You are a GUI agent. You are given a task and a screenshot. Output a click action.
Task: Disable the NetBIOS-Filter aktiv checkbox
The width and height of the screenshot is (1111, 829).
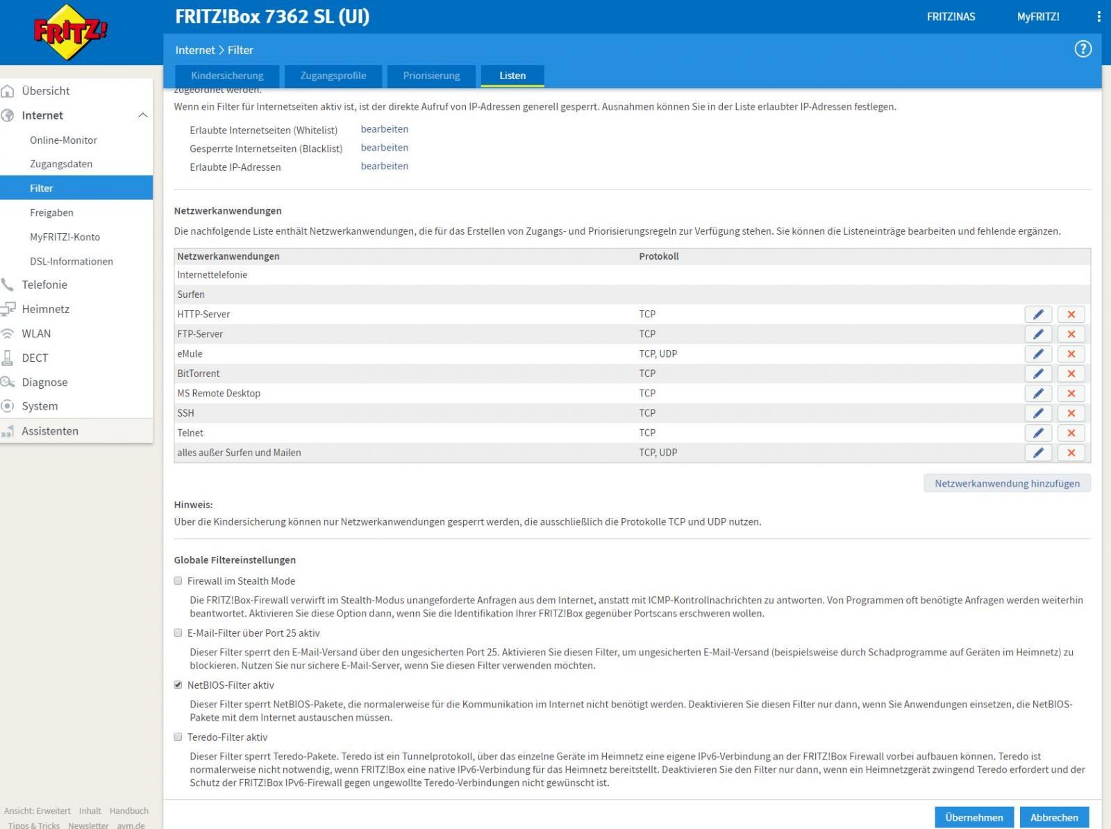point(178,685)
